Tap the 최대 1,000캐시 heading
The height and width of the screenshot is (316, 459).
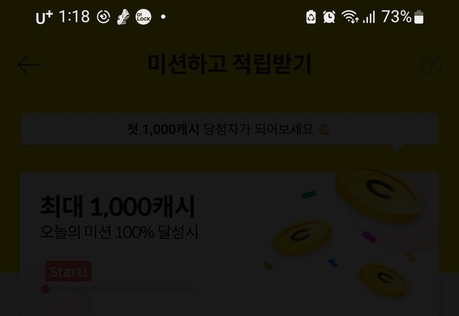click(118, 207)
